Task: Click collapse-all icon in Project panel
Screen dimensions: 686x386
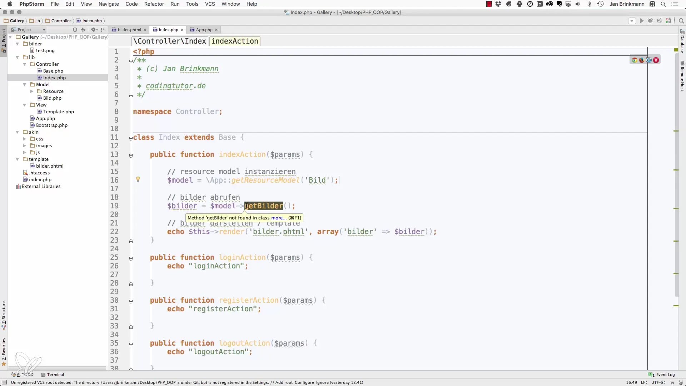Action: click(83, 30)
